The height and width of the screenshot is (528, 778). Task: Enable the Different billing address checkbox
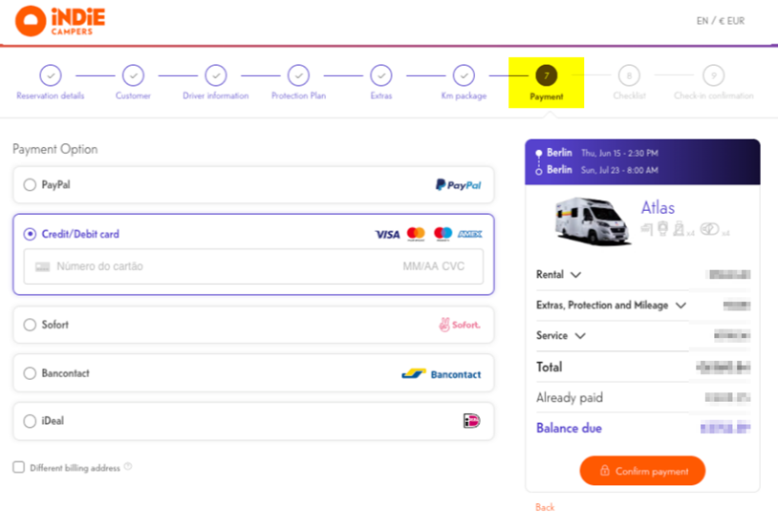pyautogui.click(x=18, y=468)
